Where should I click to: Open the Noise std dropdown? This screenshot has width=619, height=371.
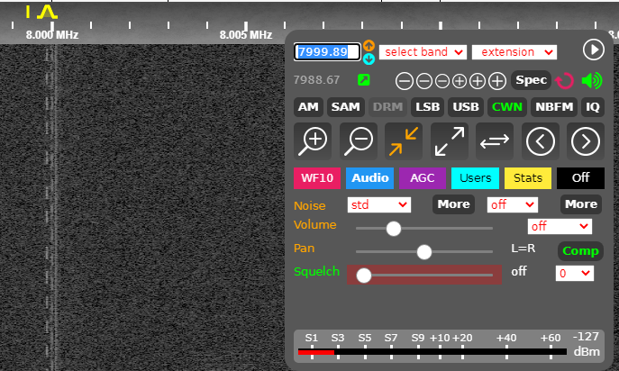[379, 204]
